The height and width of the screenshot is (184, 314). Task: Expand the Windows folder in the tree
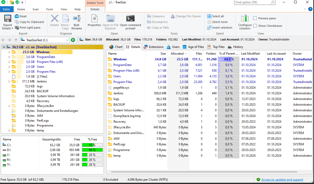click(x=9, y=52)
